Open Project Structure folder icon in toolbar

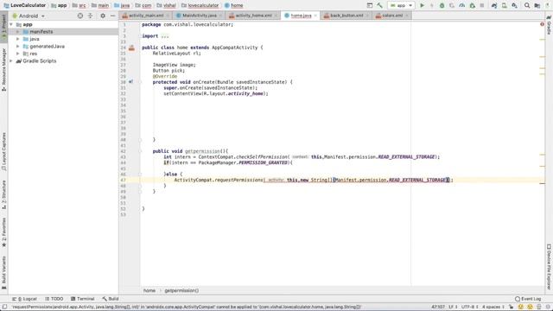[537, 5]
